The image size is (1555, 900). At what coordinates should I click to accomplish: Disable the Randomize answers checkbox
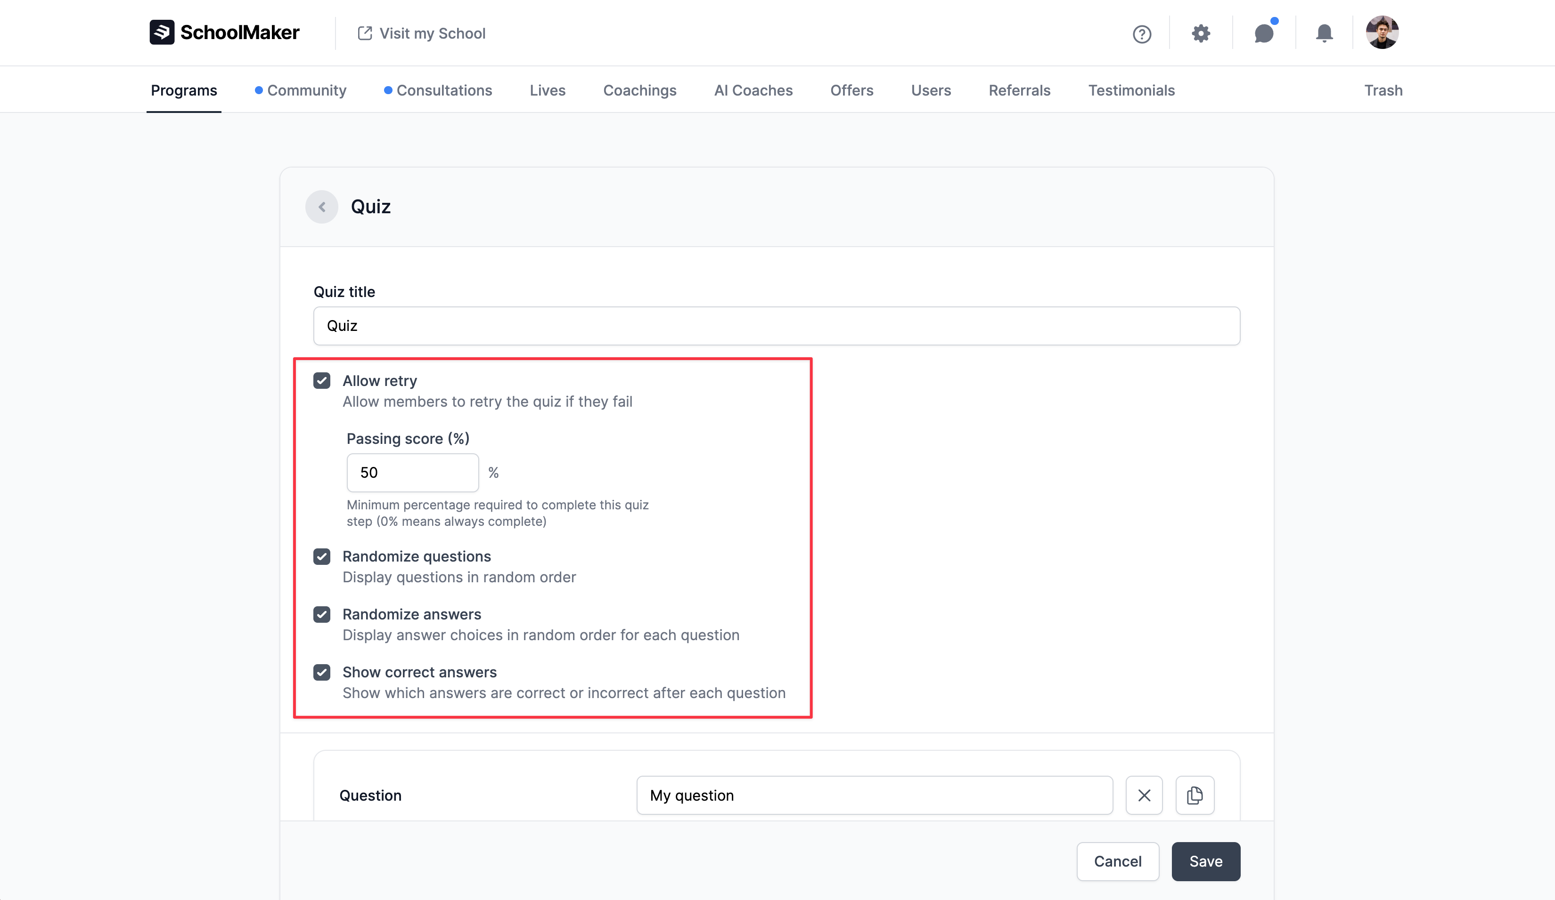(321, 615)
